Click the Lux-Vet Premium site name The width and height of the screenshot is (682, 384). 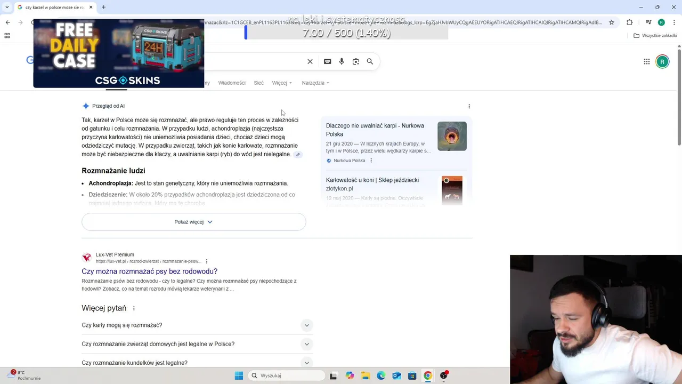point(115,254)
